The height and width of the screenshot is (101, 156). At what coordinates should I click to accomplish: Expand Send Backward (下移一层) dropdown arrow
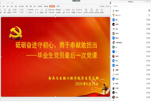coord(82,13)
